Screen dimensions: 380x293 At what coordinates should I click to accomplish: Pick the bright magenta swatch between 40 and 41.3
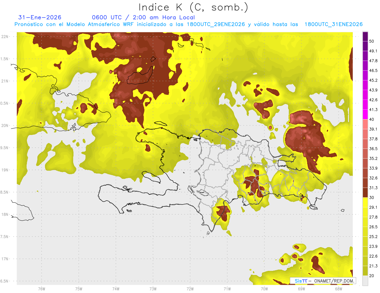tap(365, 115)
